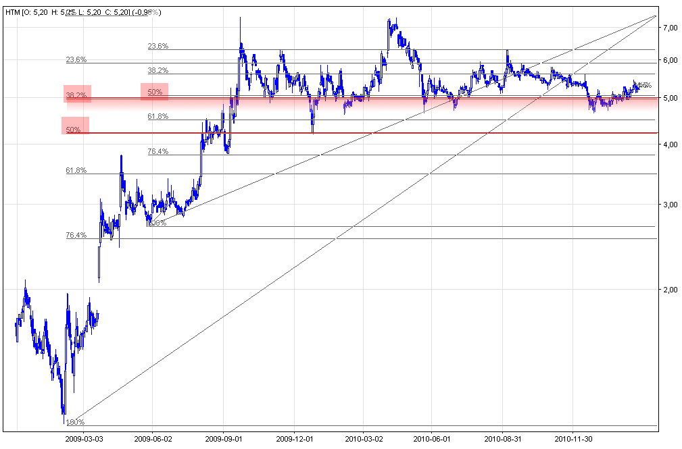Click the 2,00 price axis label
Image resolution: width=682 pixels, height=449 pixels.
click(671, 290)
